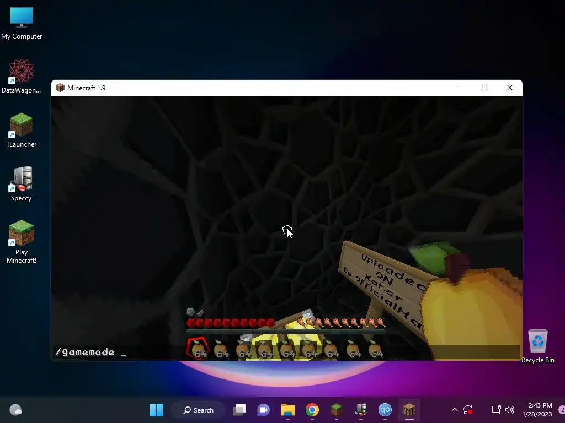Switch to qBittorrent on the taskbar
Viewport: 565px width, 423px height.
coord(385,410)
